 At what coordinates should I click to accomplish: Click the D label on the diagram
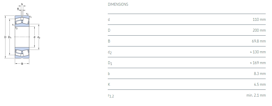click(x=5, y=37)
